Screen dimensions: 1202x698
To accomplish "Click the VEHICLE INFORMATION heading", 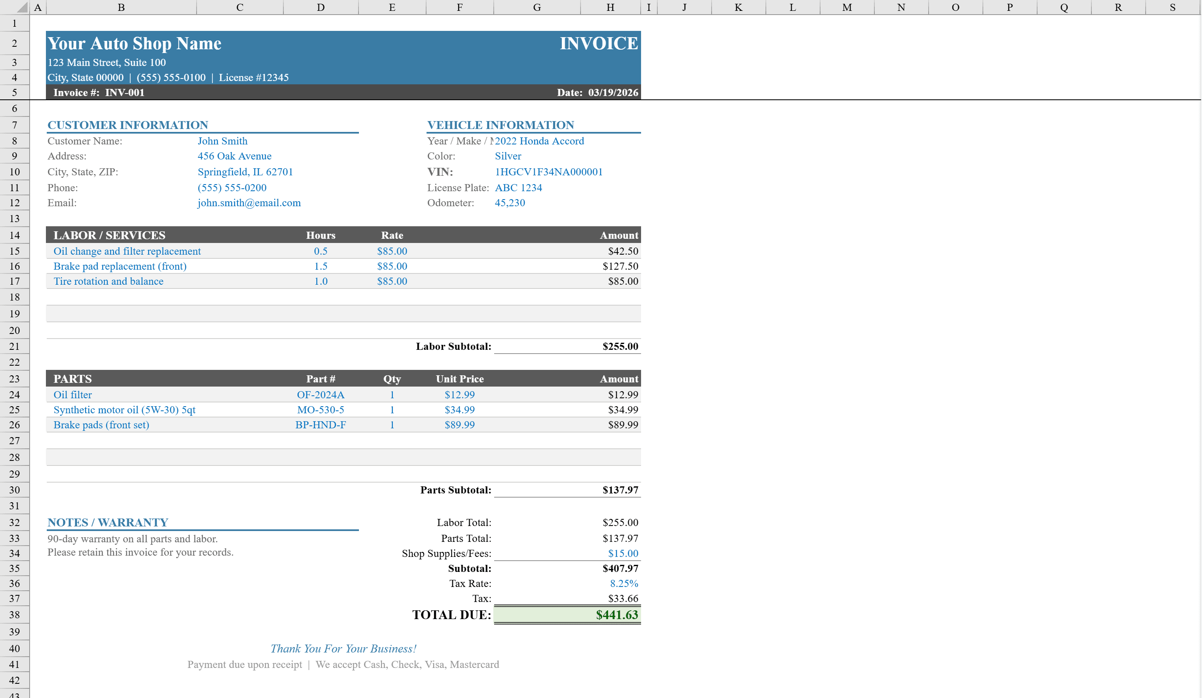I will (500, 125).
